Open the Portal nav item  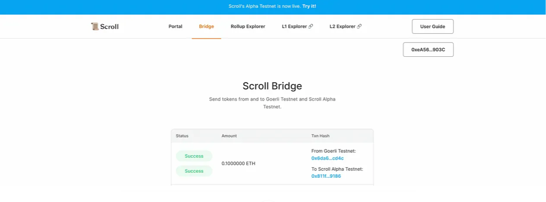(175, 26)
